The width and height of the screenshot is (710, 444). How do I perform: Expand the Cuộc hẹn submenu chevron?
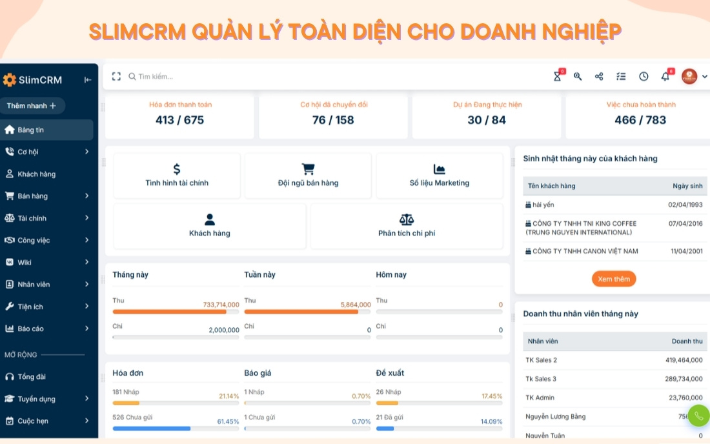pos(86,421)
